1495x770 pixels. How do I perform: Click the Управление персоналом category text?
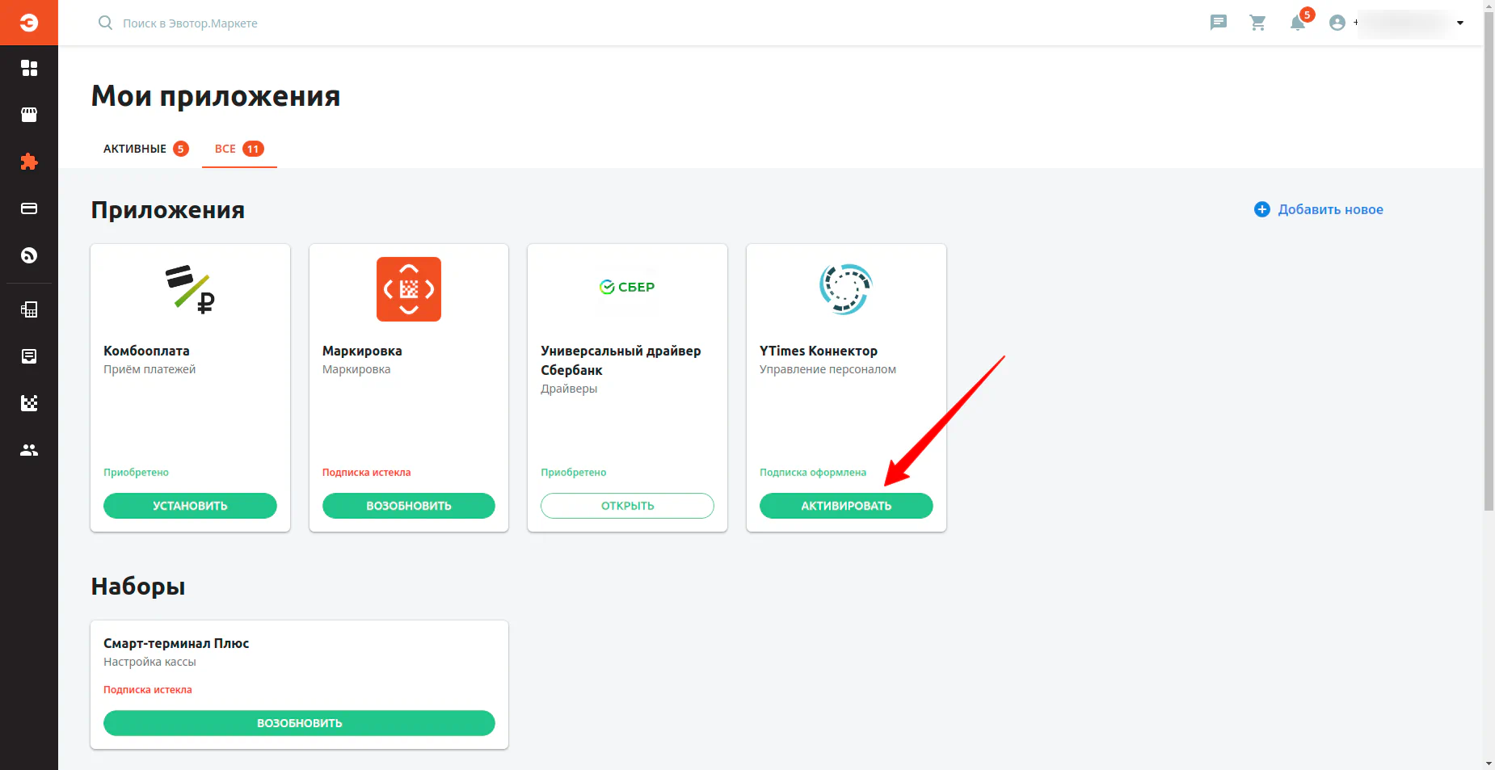click(x=828, y=369)
